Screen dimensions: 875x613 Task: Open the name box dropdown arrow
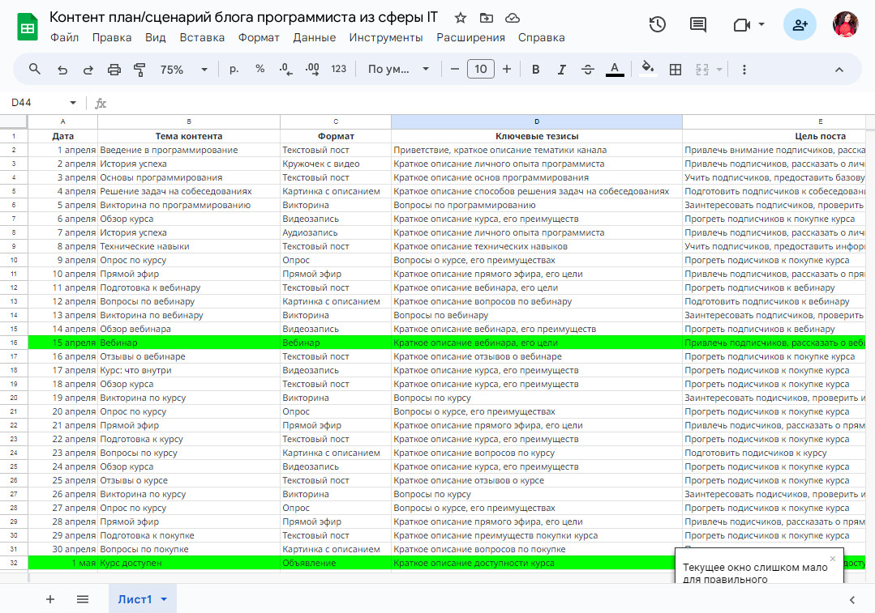72,103
